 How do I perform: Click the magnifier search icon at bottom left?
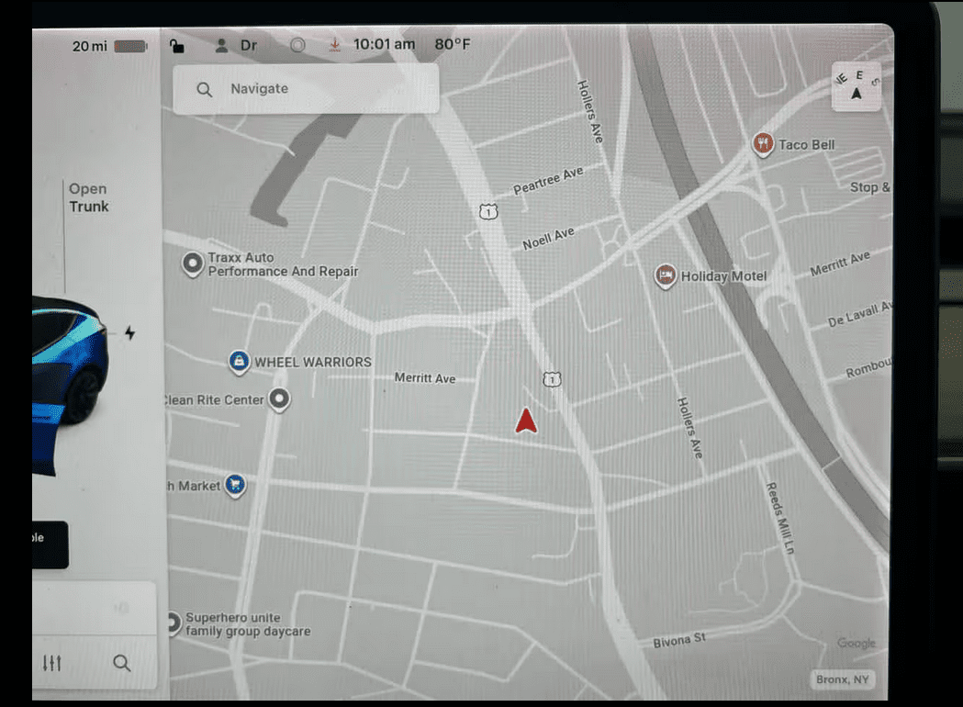point(121,662)
